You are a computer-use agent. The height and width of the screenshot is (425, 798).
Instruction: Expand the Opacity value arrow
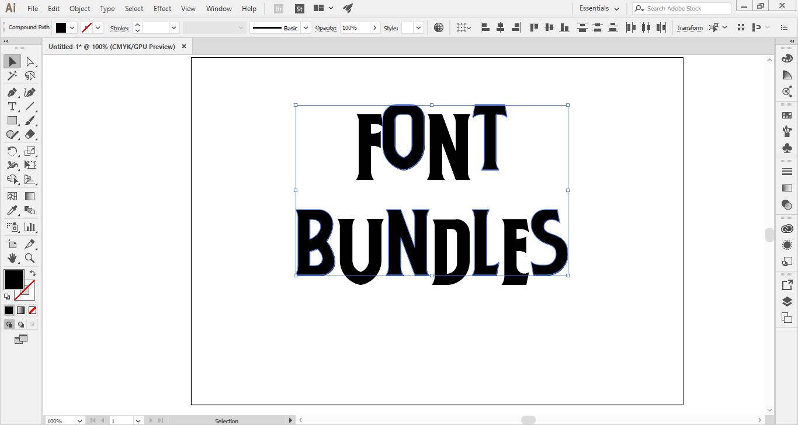pyautogui.click(x=375, y=27)
